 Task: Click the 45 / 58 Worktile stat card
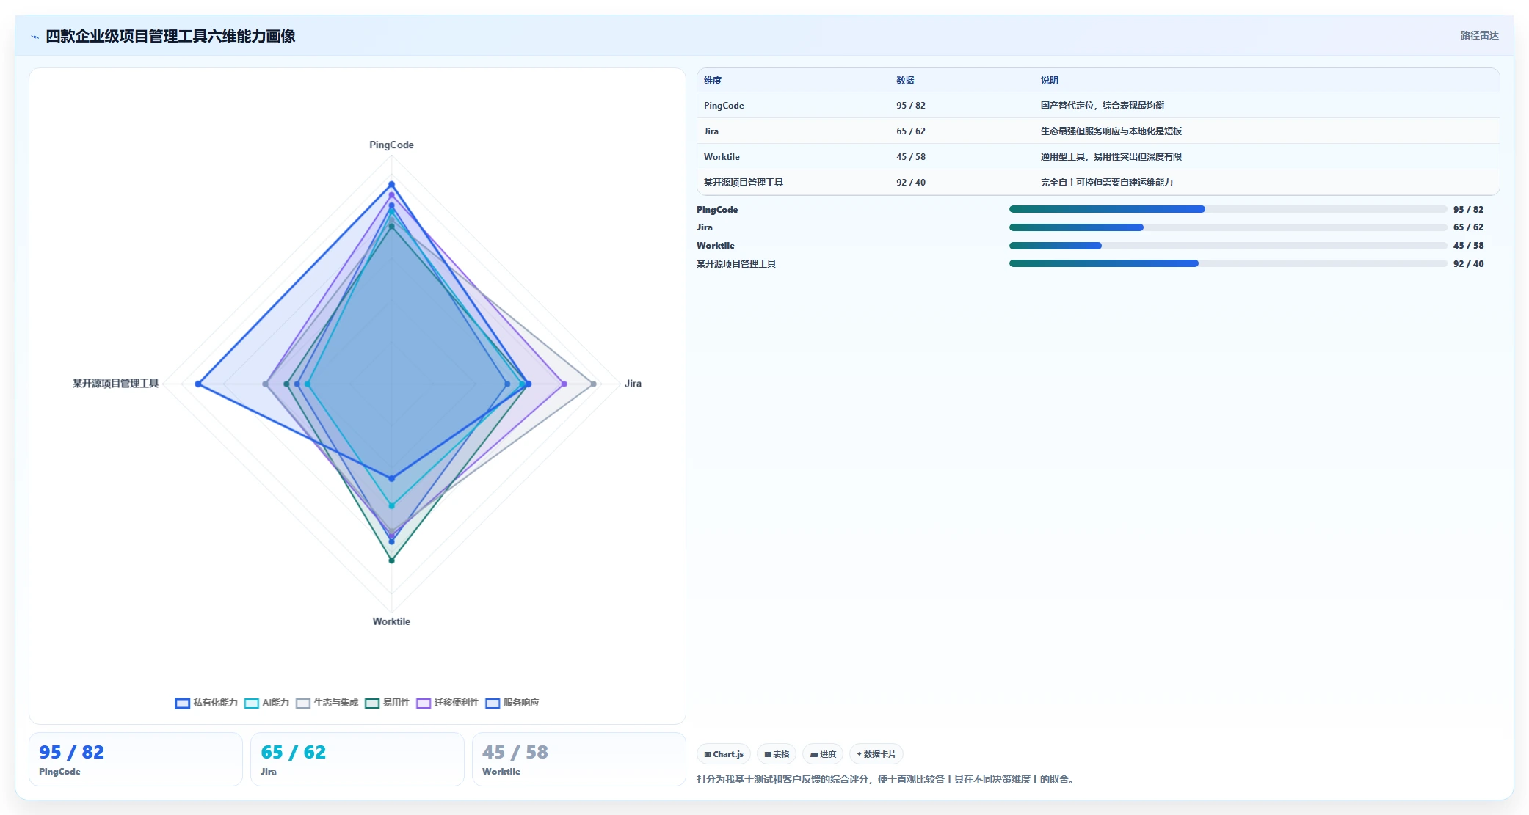coord(579,759)
